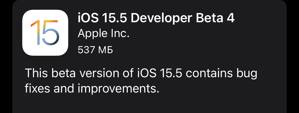Image resolution: width=299 pixels, height=113 pixels.
Task: Tap the digit 5 in the icon logo
Action: (50, 33)
